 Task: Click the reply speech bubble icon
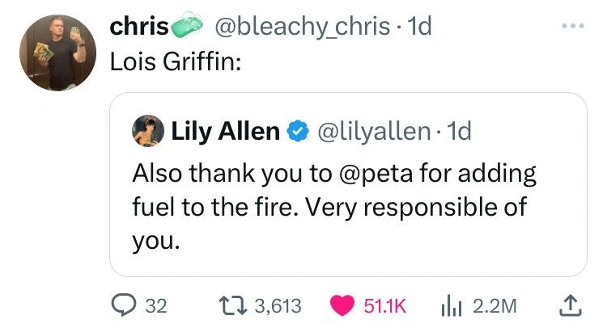[122, 305]
